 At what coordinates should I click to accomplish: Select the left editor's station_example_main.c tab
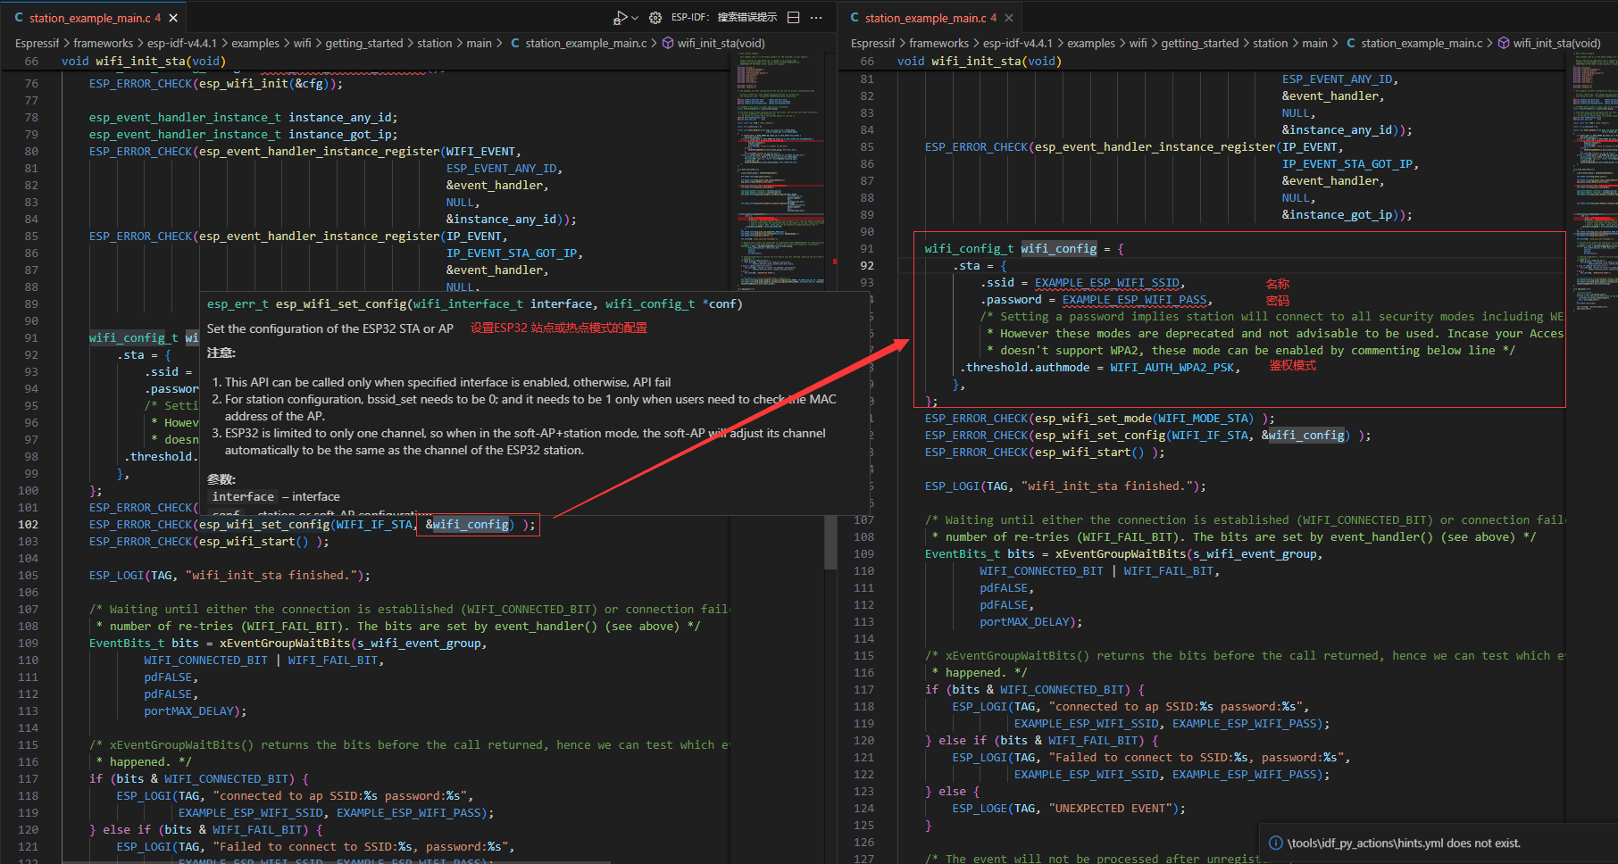pyautogui.click(x=95, y=18)
